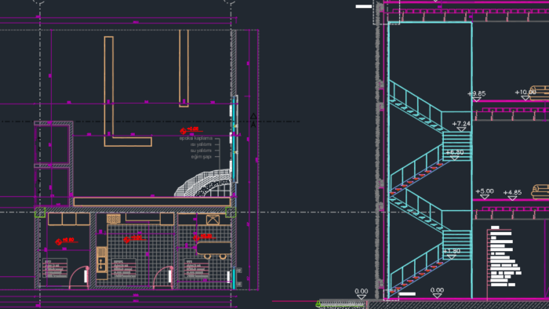The width and height of the screenshot is (549, 309).
Task: Click the +7.24 stair landing elevation
Action: coord(461,124)
